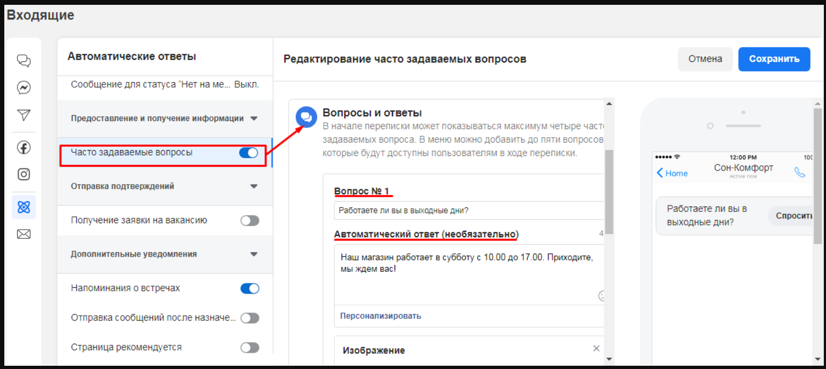The image size is (826, 369).
Task: Open Instagram Direct paper plane icon
Action: (23, 115)
